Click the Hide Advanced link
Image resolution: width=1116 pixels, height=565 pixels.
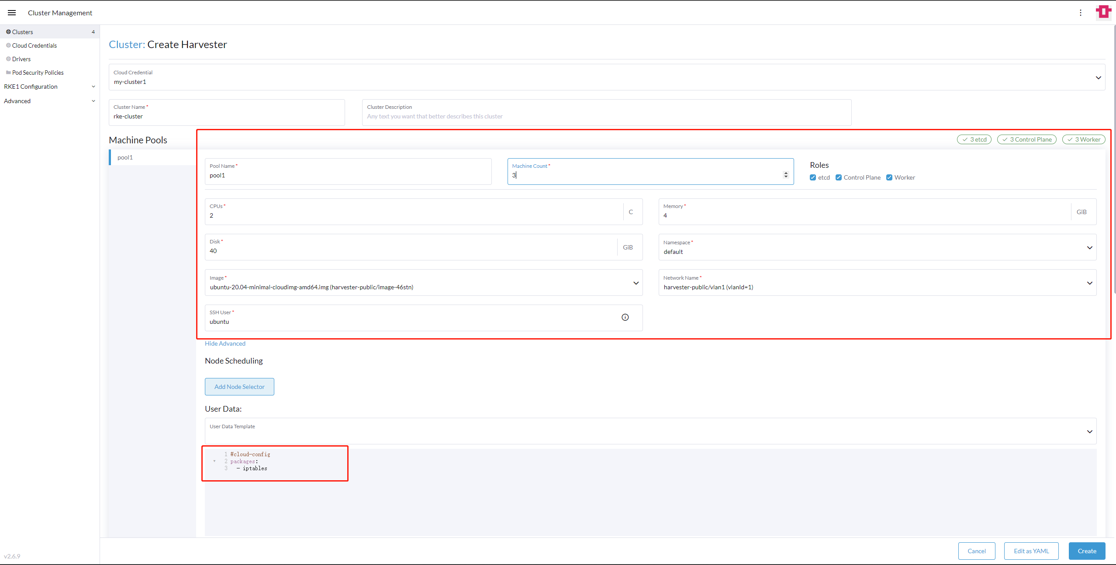[225, 343]
